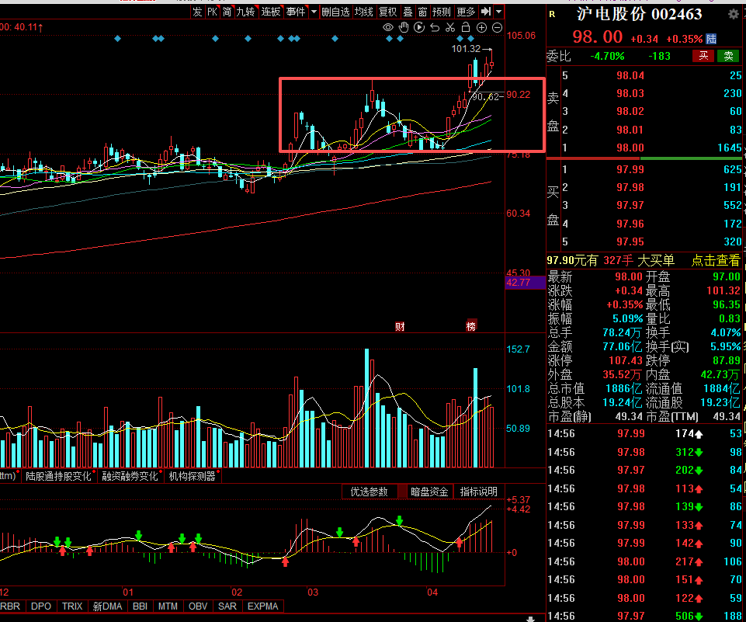Select the DPO indicator tab

tap(41, 606)
